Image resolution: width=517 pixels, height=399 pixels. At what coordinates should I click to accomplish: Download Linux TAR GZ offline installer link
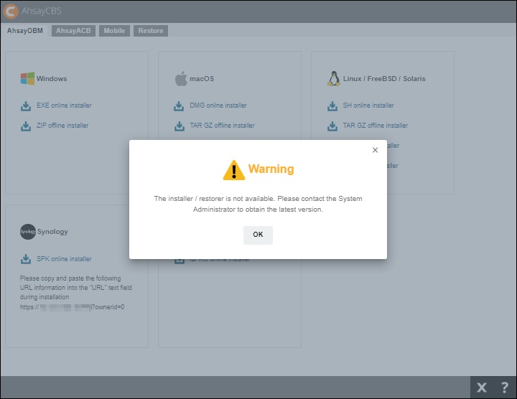coord(376,126)
